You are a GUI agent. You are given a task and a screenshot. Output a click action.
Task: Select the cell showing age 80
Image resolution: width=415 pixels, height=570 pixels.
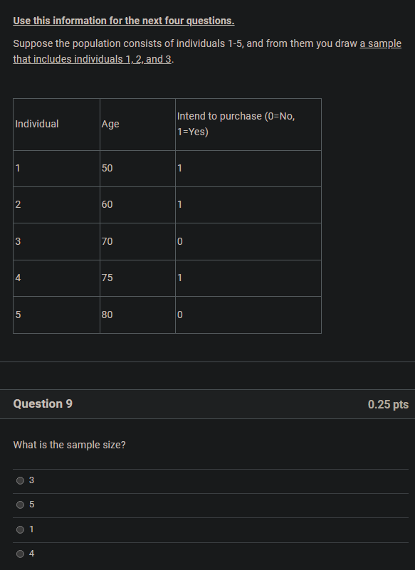pos(109,315)
